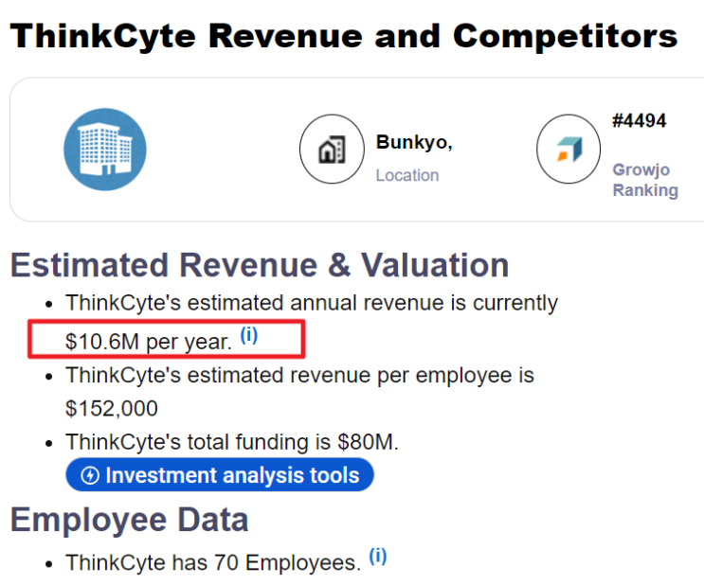Click the 'ThinkCyte Revenue and Competitors' title
The height and width of the screenshot is (585, 704).
(x=343, y=36)
